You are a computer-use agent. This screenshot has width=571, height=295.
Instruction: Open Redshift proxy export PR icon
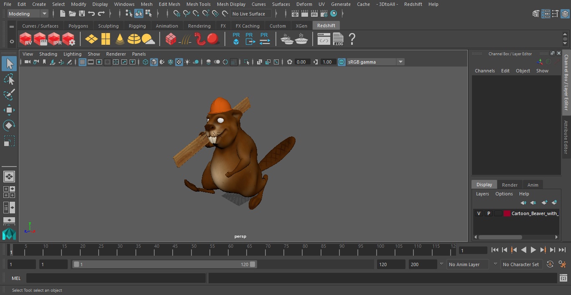(x=250, y=39)
